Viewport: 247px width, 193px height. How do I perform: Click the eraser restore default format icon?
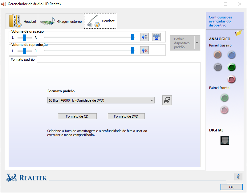click(x=167, y=100)
